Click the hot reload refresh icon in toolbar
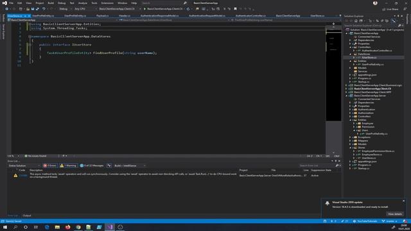Viewport: 411px width, 231px height. coord(188,9)
